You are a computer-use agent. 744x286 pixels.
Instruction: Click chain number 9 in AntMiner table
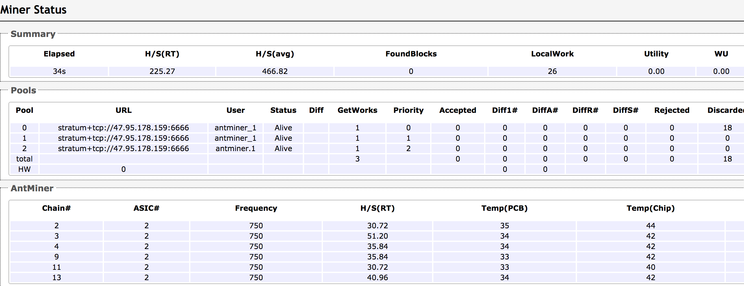[57, 257]
